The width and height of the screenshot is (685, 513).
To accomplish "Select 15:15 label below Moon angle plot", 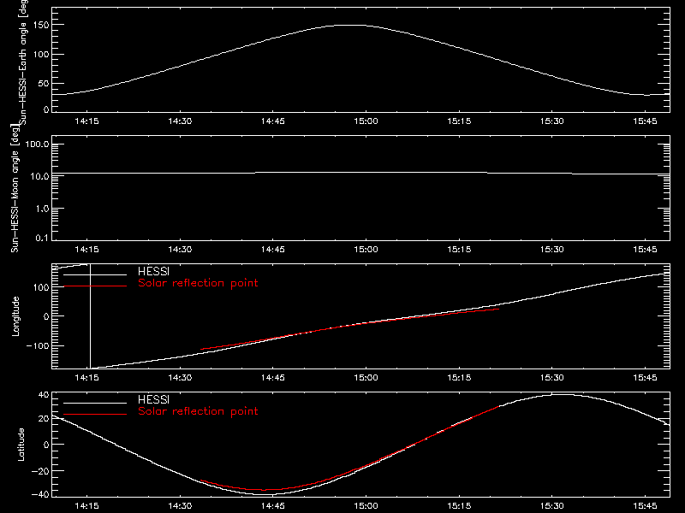I will (459, 249).
